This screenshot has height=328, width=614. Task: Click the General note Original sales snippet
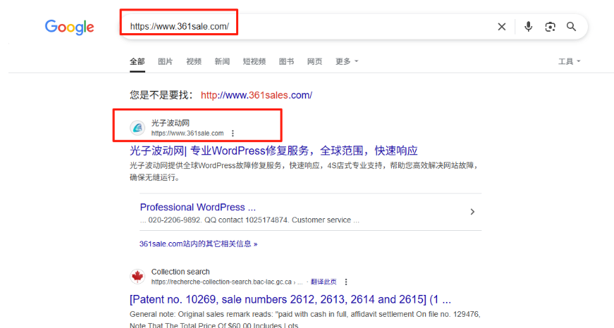(305, 320)
